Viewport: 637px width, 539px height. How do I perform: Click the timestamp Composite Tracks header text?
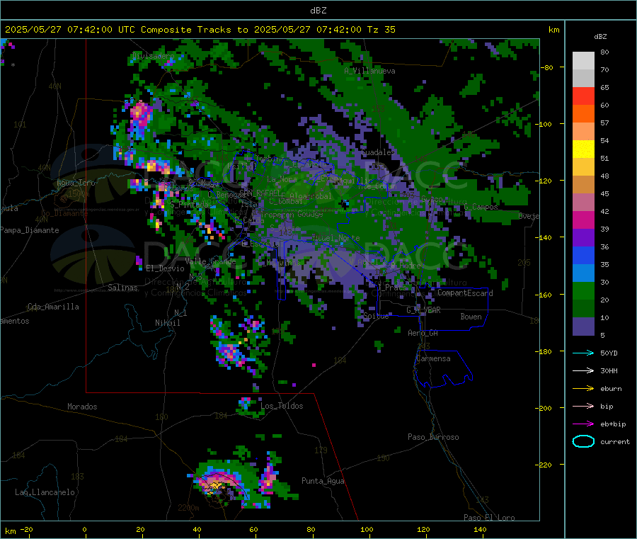200,30
